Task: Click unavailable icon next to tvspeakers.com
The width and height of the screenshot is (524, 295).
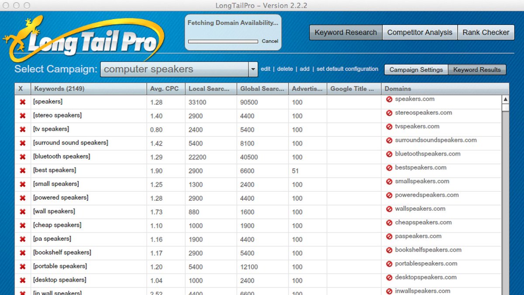Action: (389, 127)
